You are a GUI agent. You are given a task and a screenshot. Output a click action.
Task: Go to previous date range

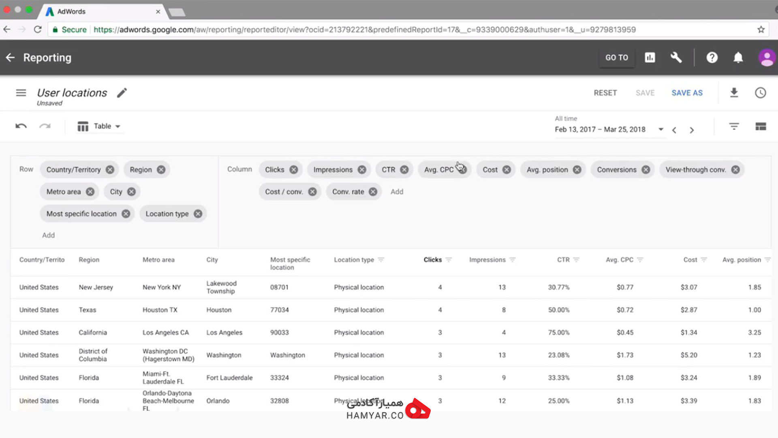click(x=674, y=130)
